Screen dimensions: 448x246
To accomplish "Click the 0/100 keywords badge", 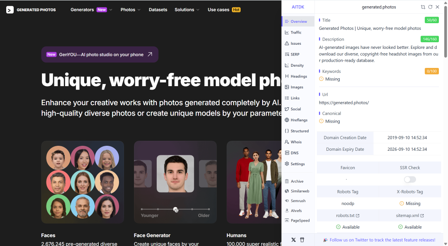I will tap(431, 71).
